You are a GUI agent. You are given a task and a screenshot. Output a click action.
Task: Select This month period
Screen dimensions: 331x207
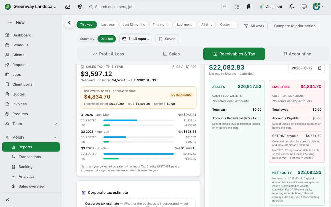coord(161,25)
